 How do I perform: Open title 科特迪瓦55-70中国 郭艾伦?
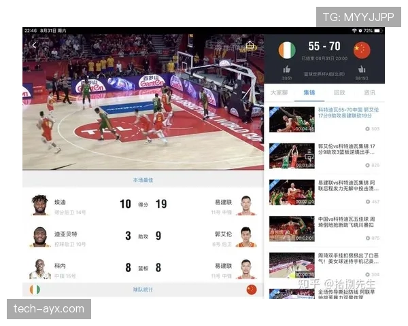pos(349,113)
